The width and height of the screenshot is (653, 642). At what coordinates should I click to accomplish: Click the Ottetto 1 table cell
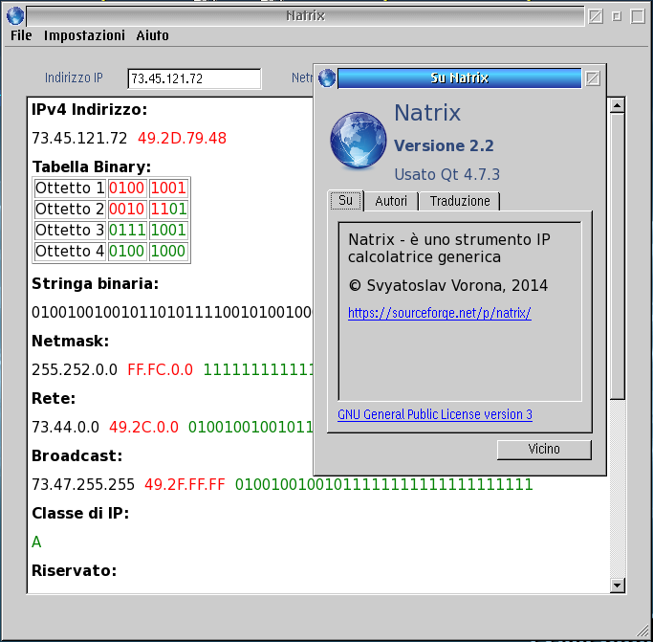click(70, 188)
